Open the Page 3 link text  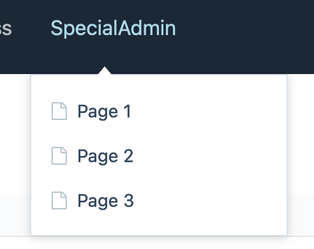(x=106, y=201)
